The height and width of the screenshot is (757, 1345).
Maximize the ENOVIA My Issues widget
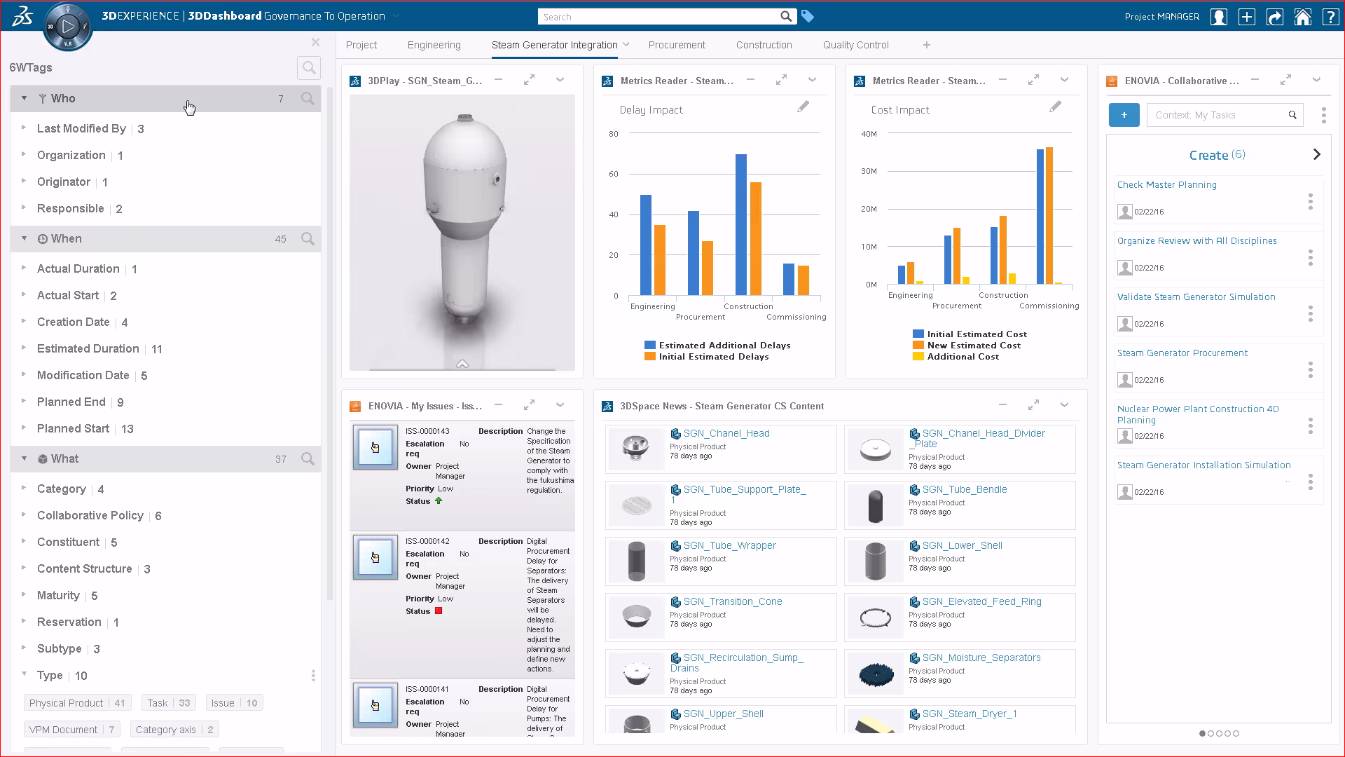pyautogui.click(x=529, y=406)
